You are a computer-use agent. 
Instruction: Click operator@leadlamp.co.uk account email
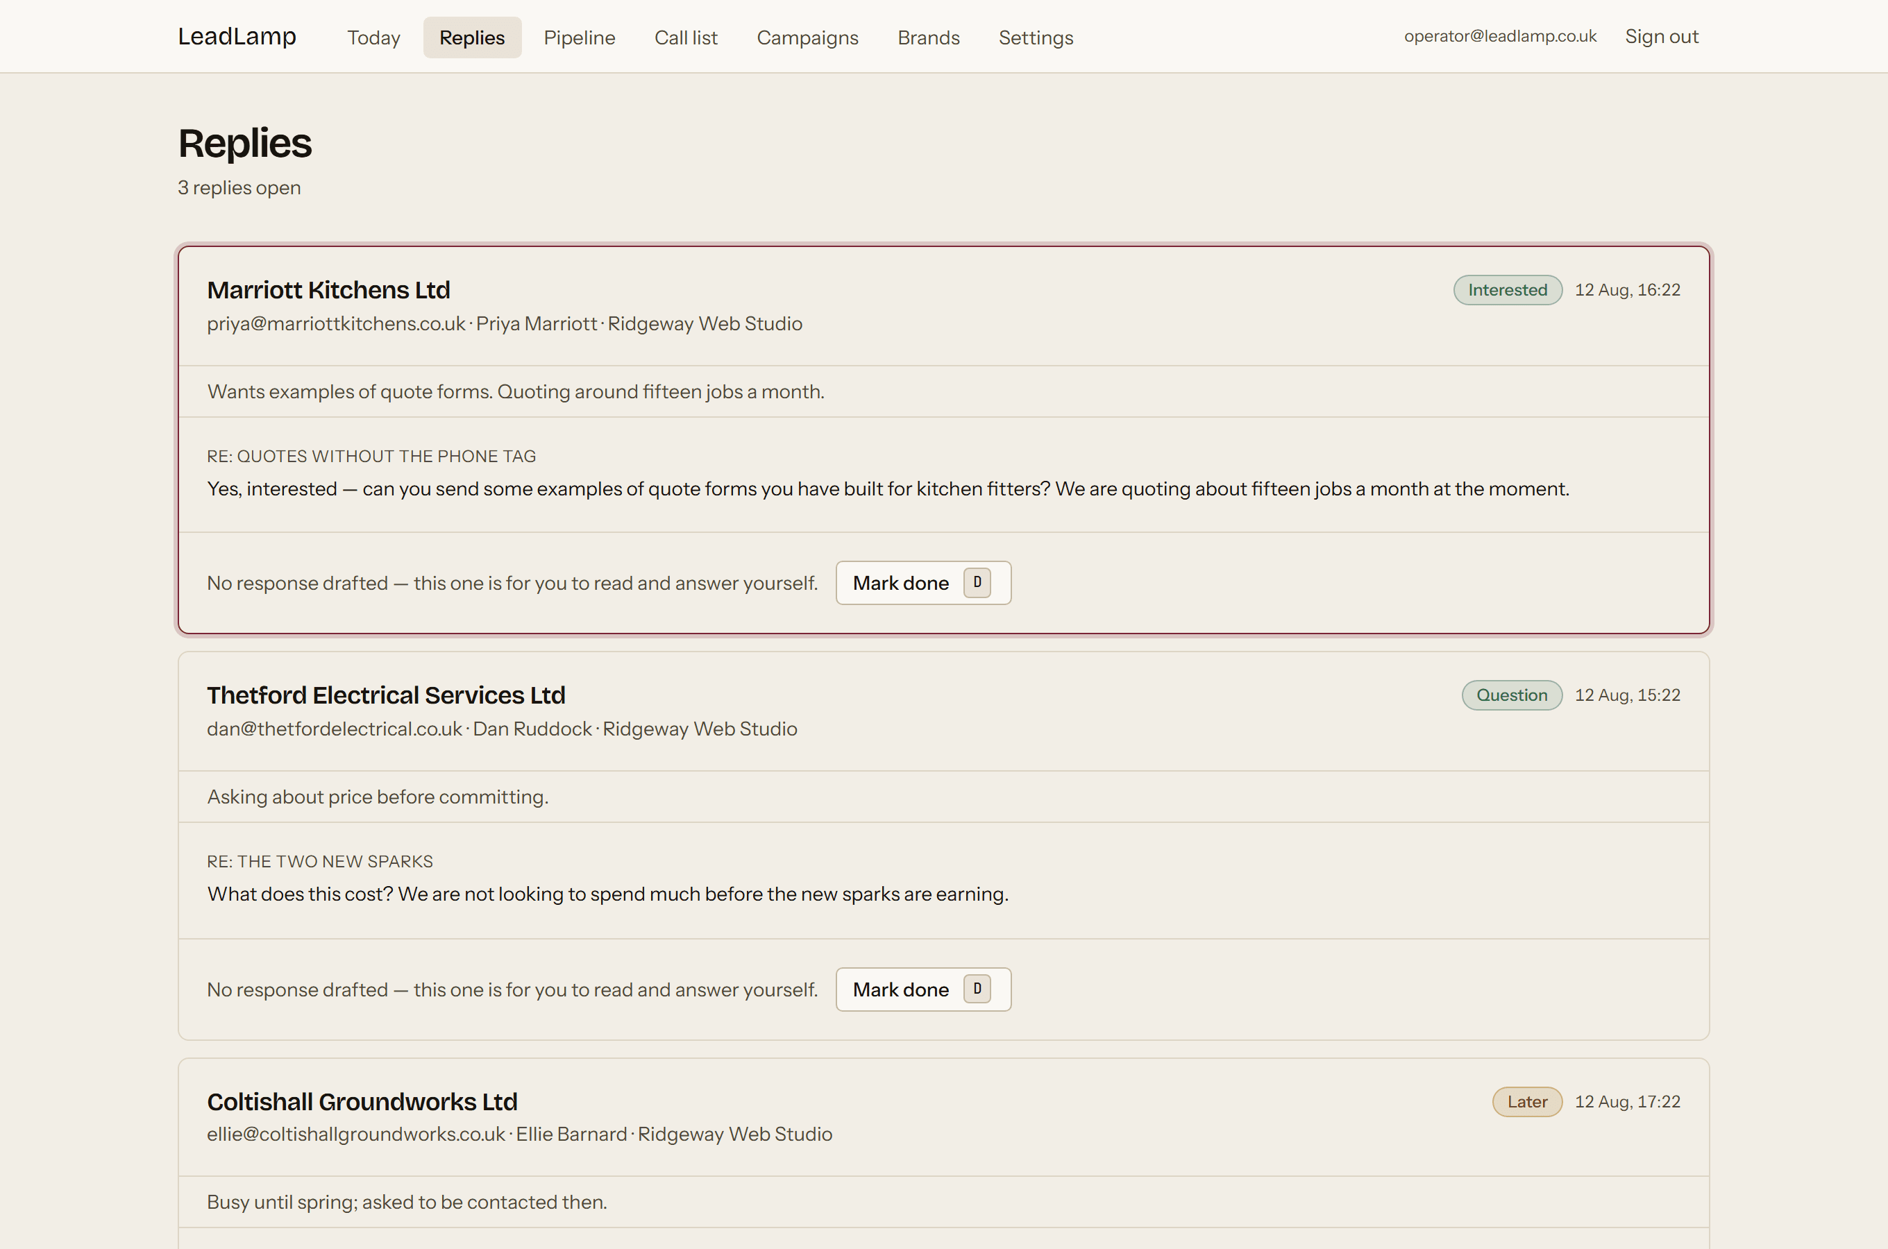coord(1500,37)
